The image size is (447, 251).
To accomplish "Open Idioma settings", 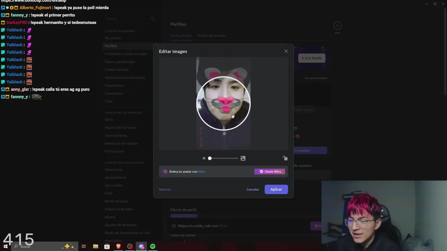I will tap(110, 217).
